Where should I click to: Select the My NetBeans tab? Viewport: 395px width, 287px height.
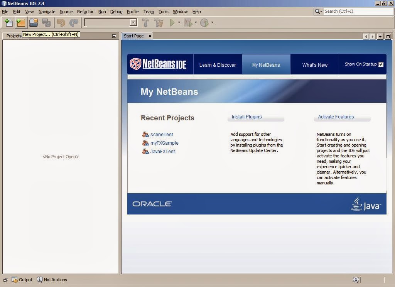[x=266, y=65]
